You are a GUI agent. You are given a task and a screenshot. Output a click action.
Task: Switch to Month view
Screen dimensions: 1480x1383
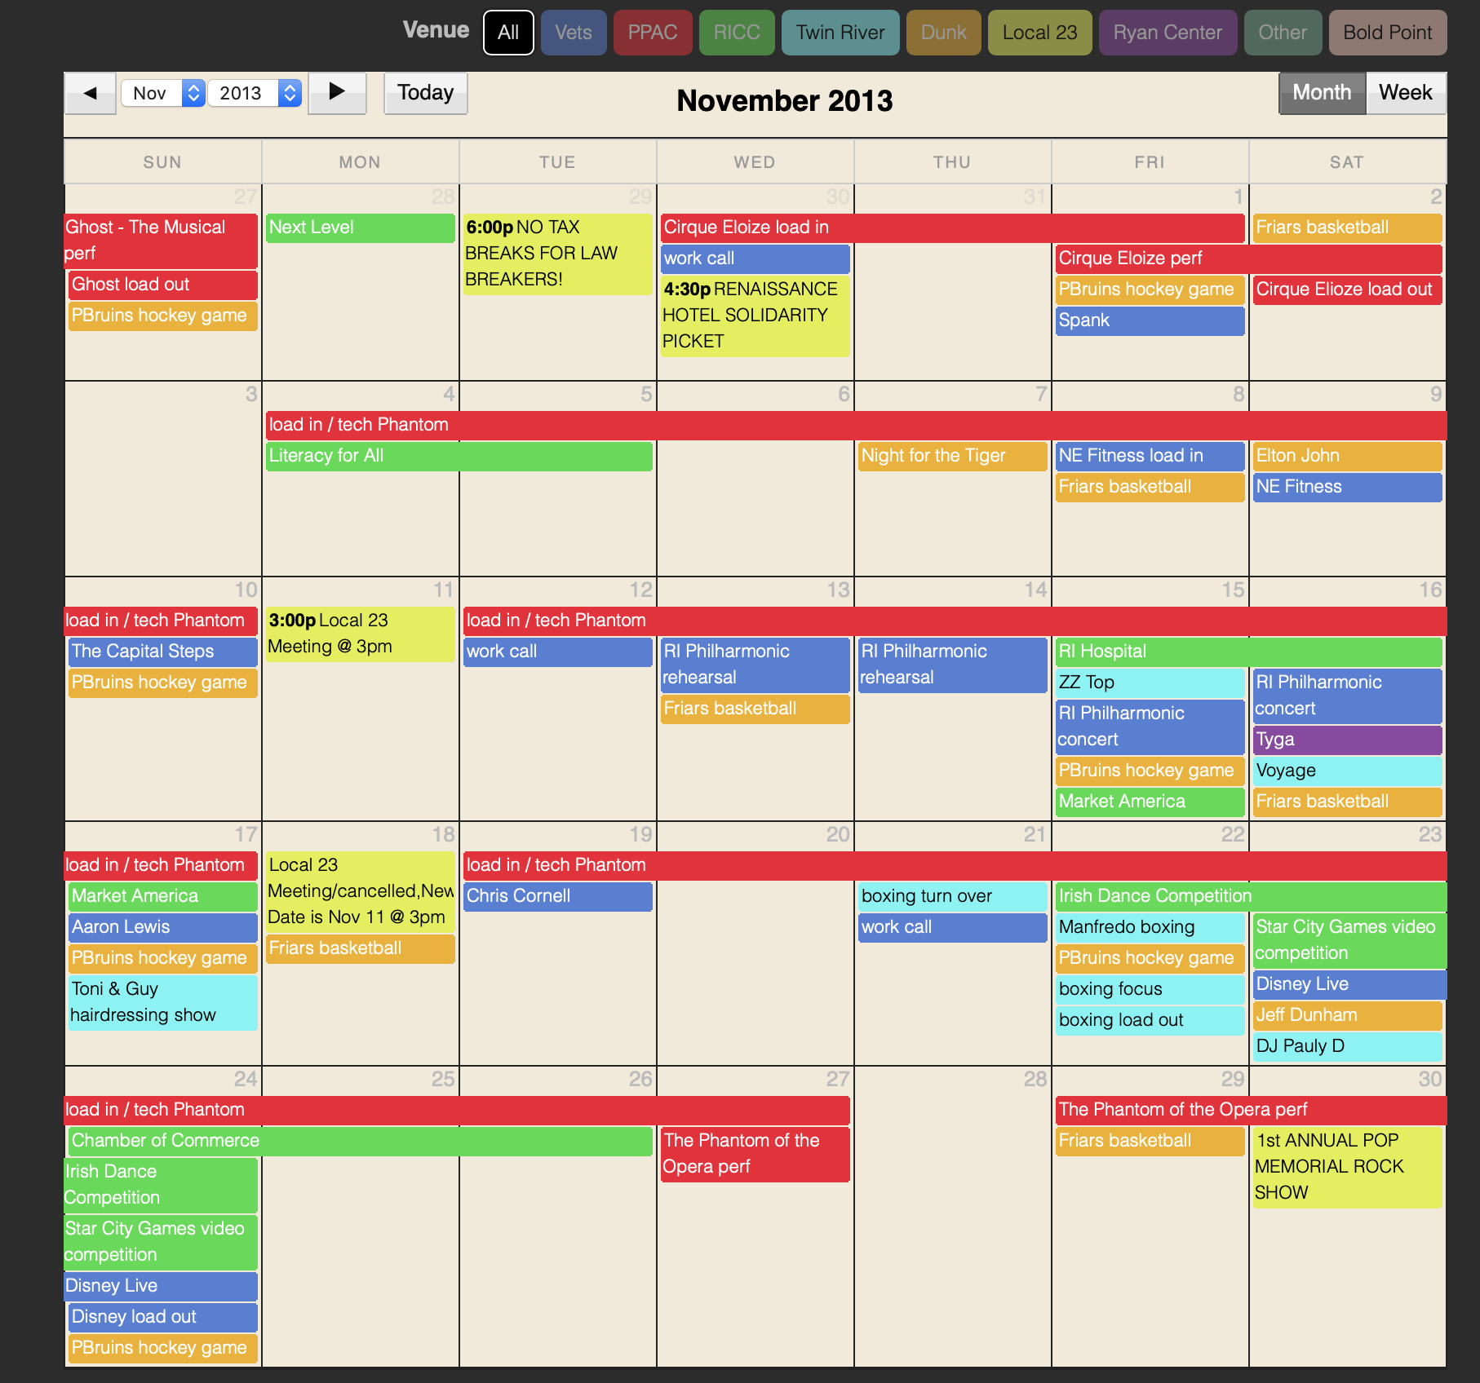(1322, 93)
